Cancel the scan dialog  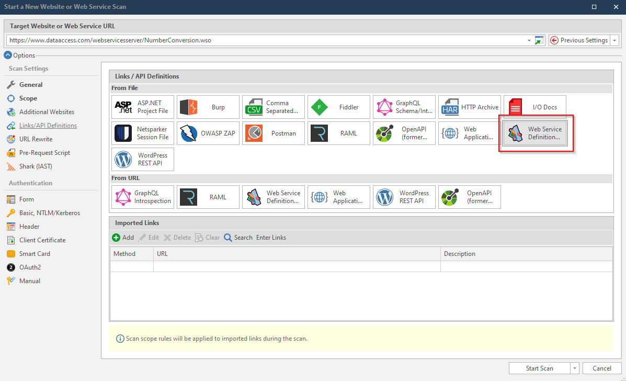[601, 368]
